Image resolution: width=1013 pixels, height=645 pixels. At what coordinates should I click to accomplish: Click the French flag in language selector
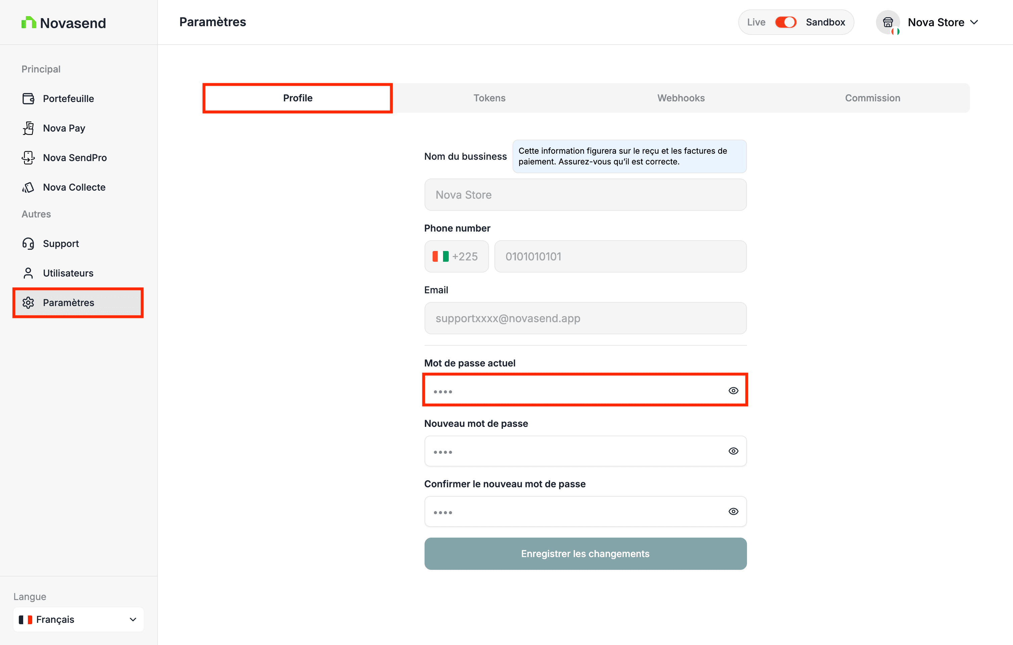(26, 620)
